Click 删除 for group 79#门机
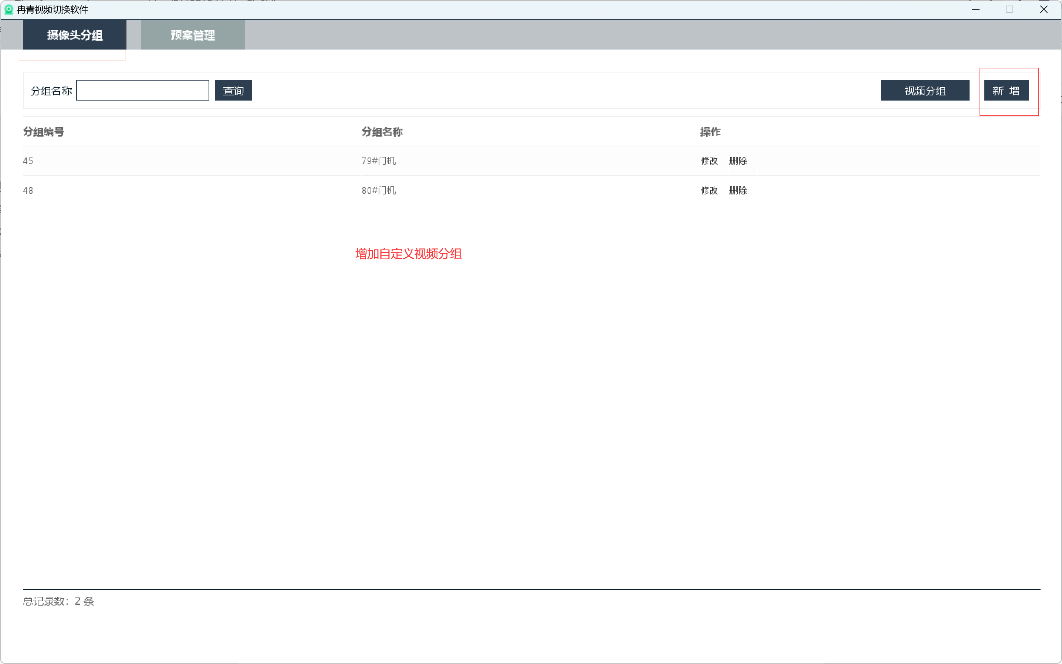Image resolution: width=1062 pixels, height=664 pixels. [x=738, y=161]
